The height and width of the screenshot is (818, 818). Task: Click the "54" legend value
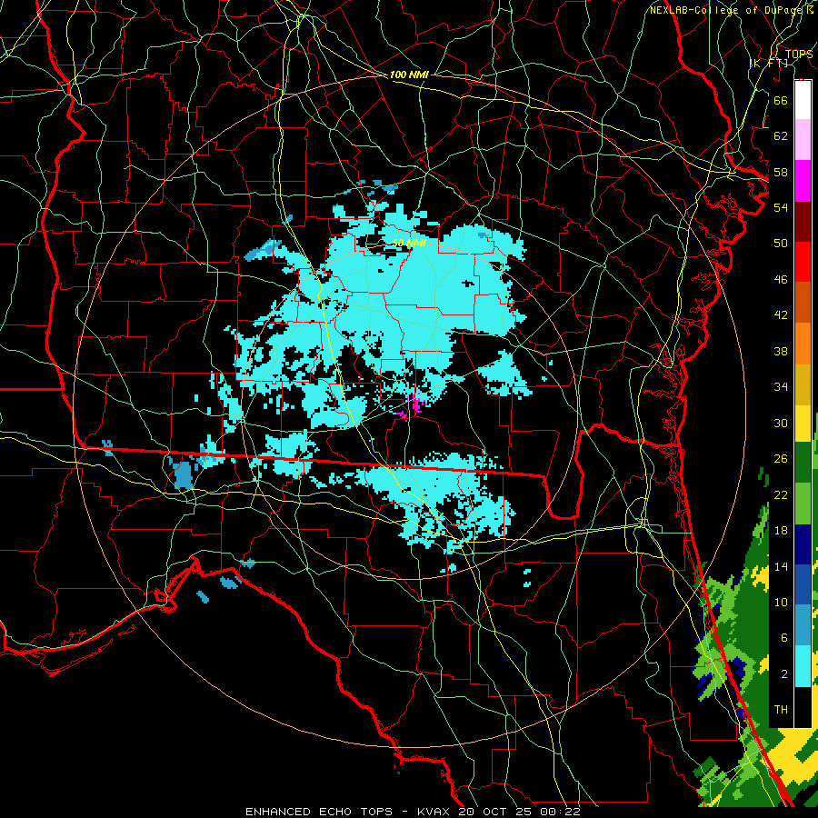(781, 207)
